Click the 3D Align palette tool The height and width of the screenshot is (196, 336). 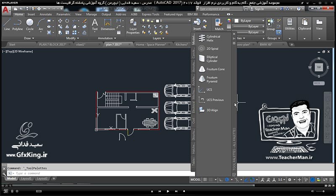(208, 110)
